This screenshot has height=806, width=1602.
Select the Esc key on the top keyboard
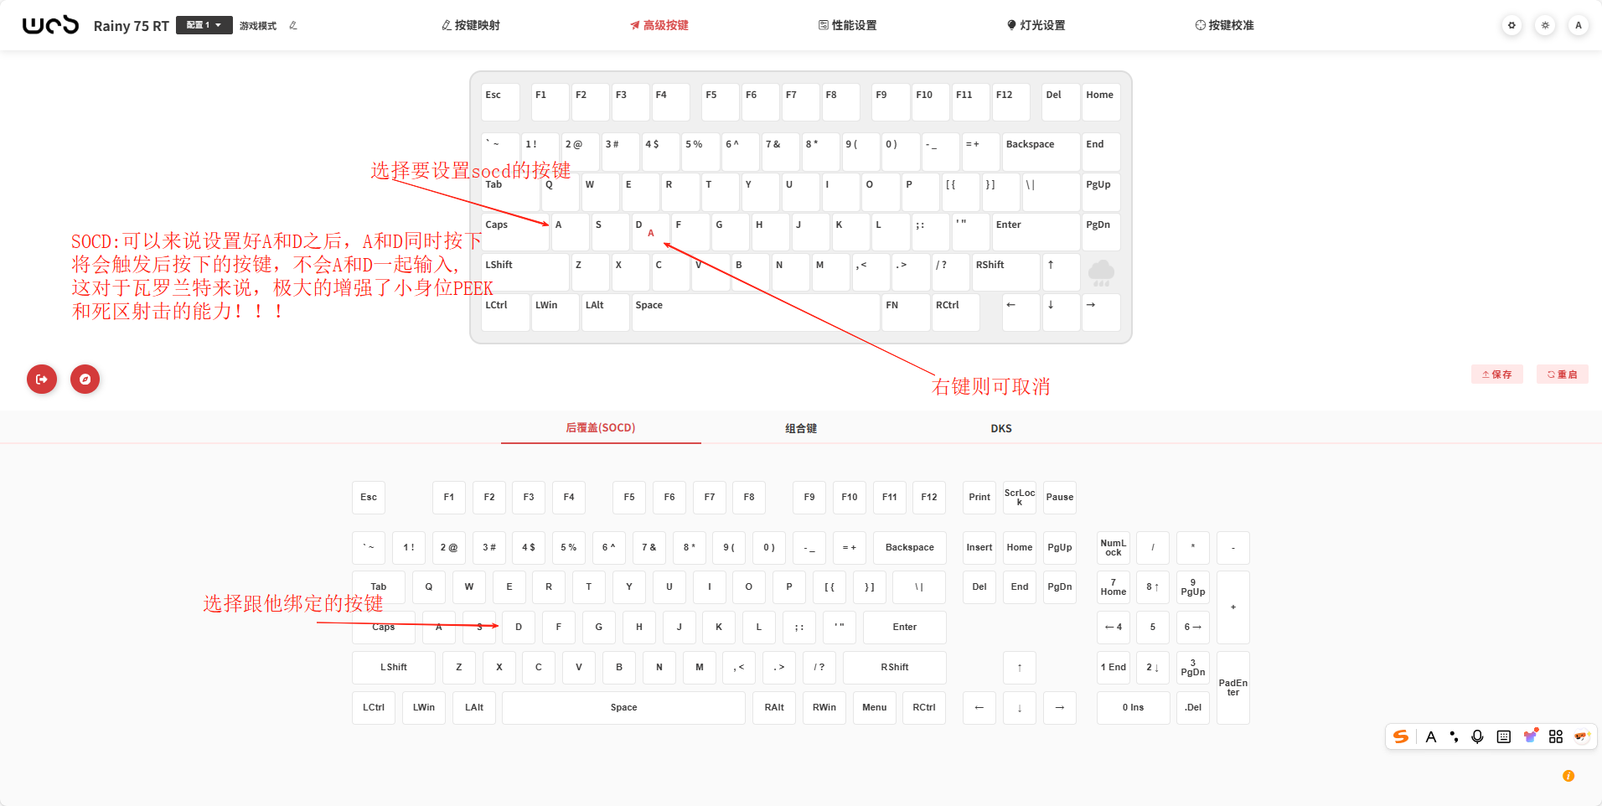tap(501, 102)
